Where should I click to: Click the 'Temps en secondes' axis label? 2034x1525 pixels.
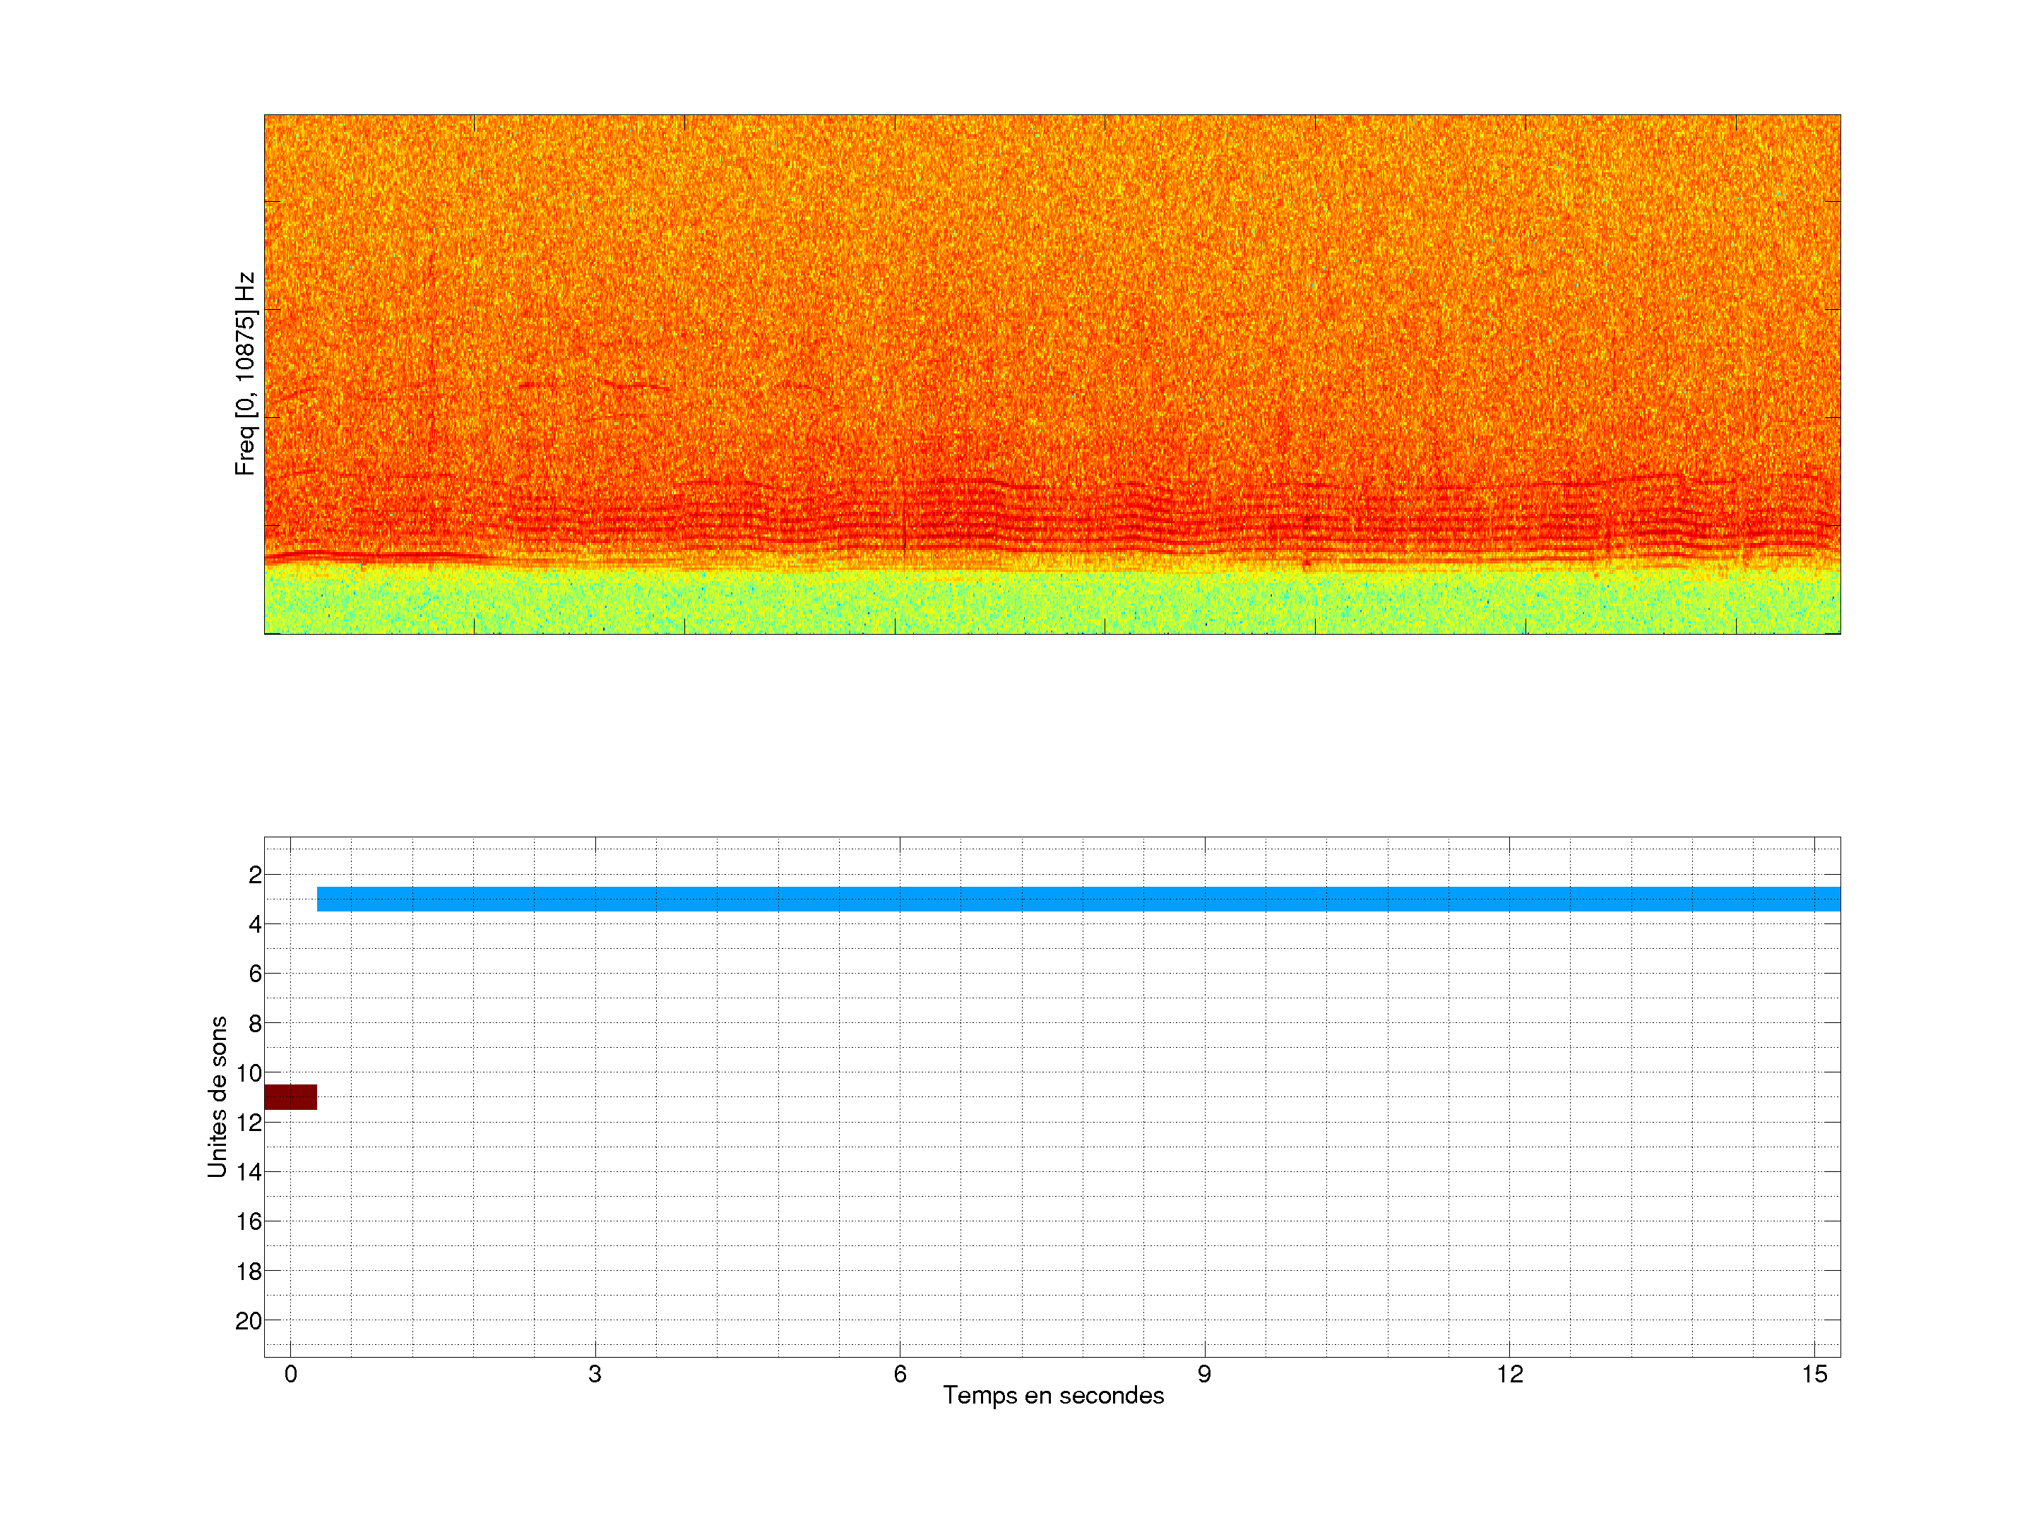(x=1053, y=1395)
